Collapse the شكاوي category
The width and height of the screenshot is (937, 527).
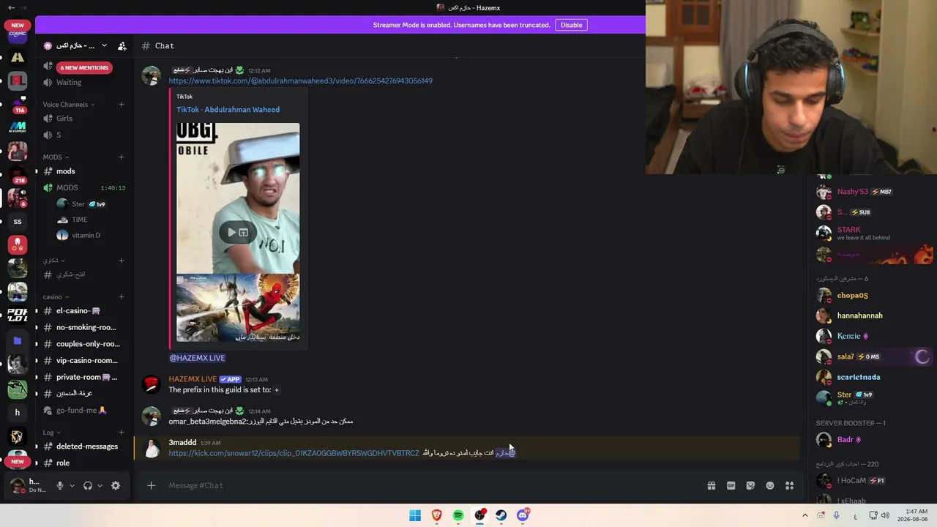(53, 261)
